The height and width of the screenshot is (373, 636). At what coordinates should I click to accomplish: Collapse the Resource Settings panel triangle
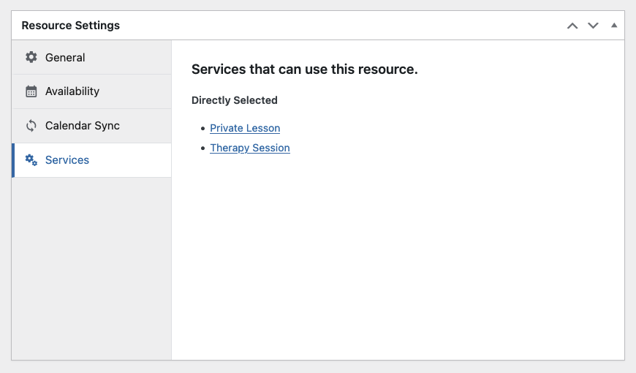coord(614,25)
